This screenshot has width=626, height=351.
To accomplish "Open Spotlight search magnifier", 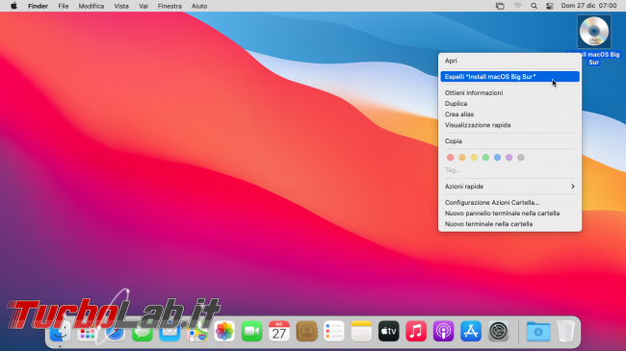I will 534,6.
